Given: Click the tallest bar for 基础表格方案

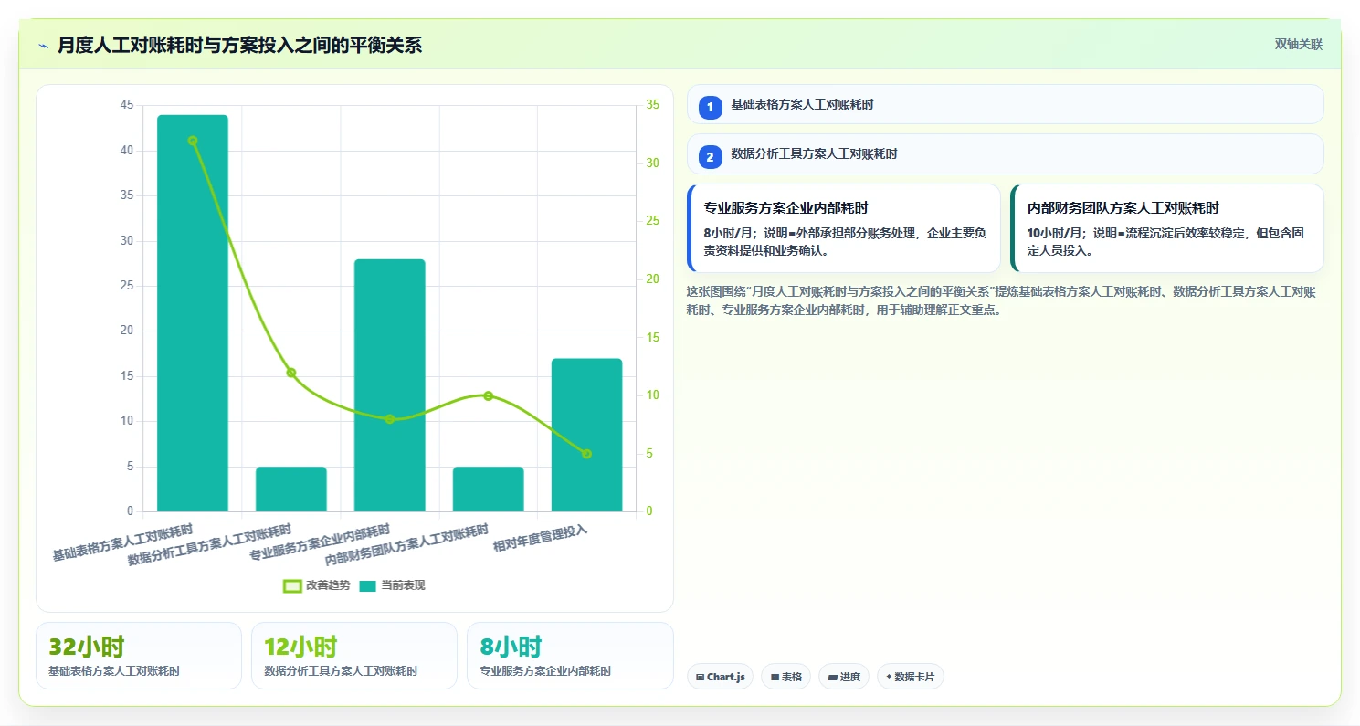Looking at the screenshot, I should click(193, 313).
